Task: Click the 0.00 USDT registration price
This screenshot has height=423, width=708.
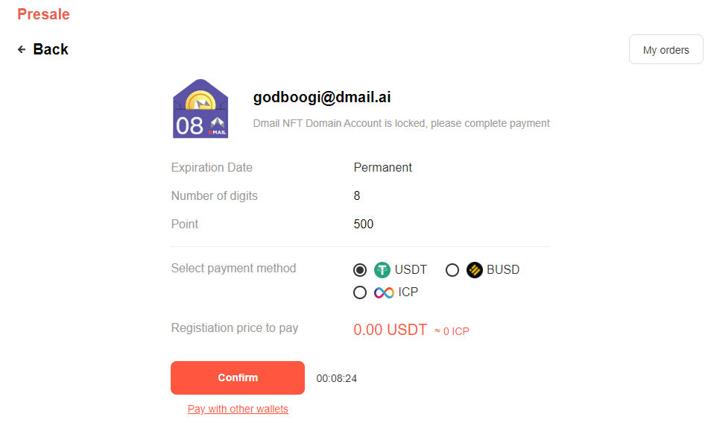Action: 390,330
